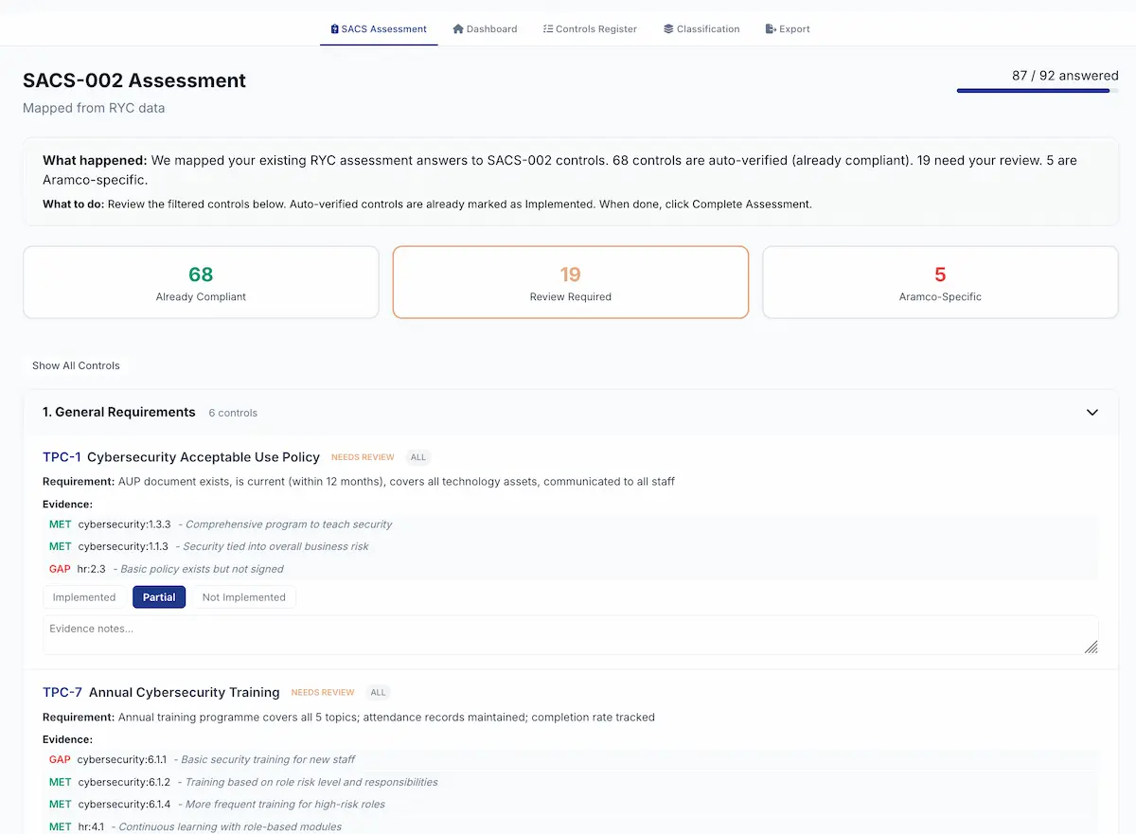Click the resize grip on evidence notes box
Viewport: 1136px width, 834px height.
1091,646
